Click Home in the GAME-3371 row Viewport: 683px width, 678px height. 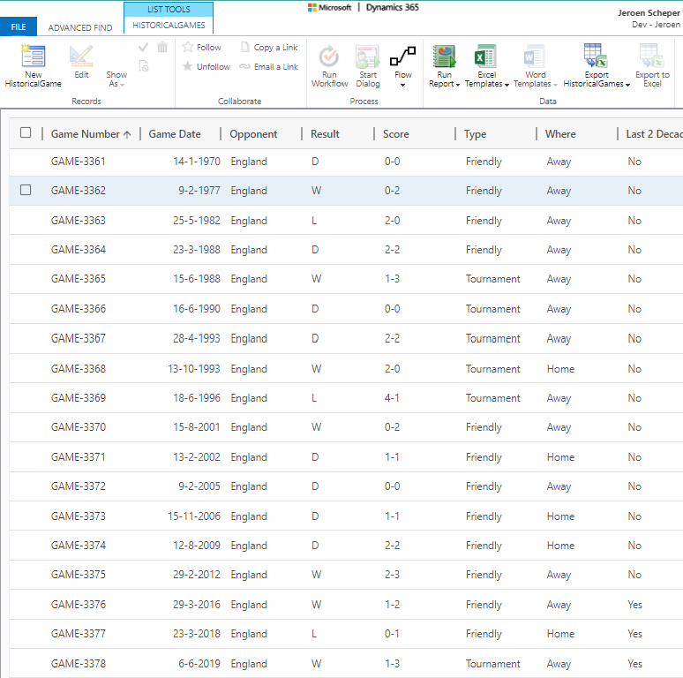pyautogui.click(x=560, y=457)
